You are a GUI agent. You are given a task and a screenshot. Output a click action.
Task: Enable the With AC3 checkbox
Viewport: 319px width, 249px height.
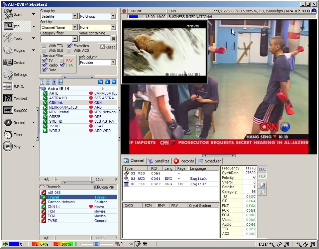[x=69, y=50]
